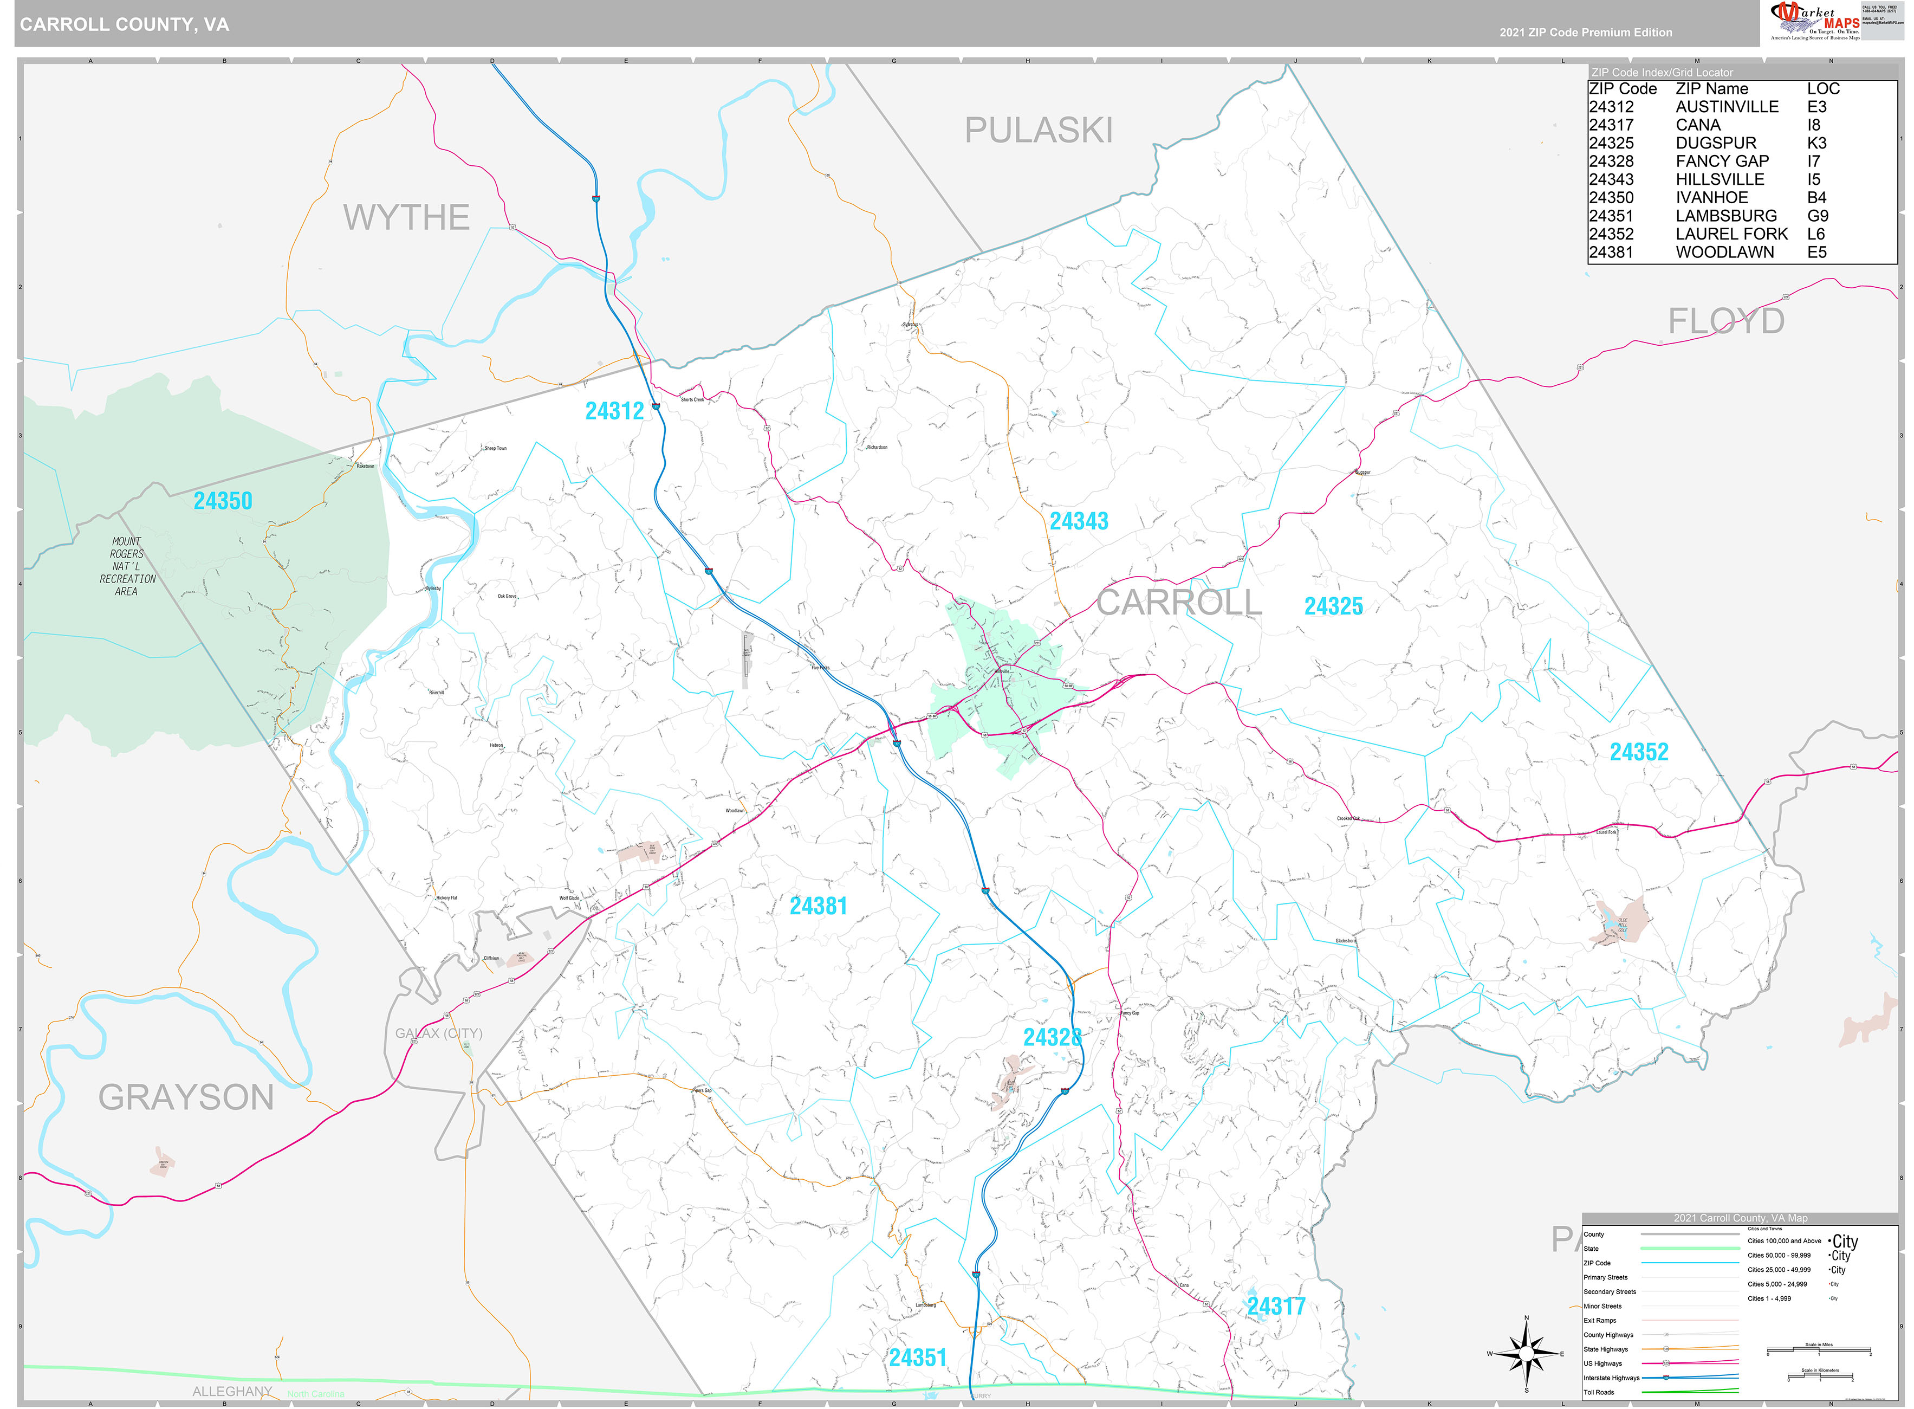The height and width of the screenshot is (1409, 1914).
Task: Click the 'Richardson' place name
Action: pos(877,447)
